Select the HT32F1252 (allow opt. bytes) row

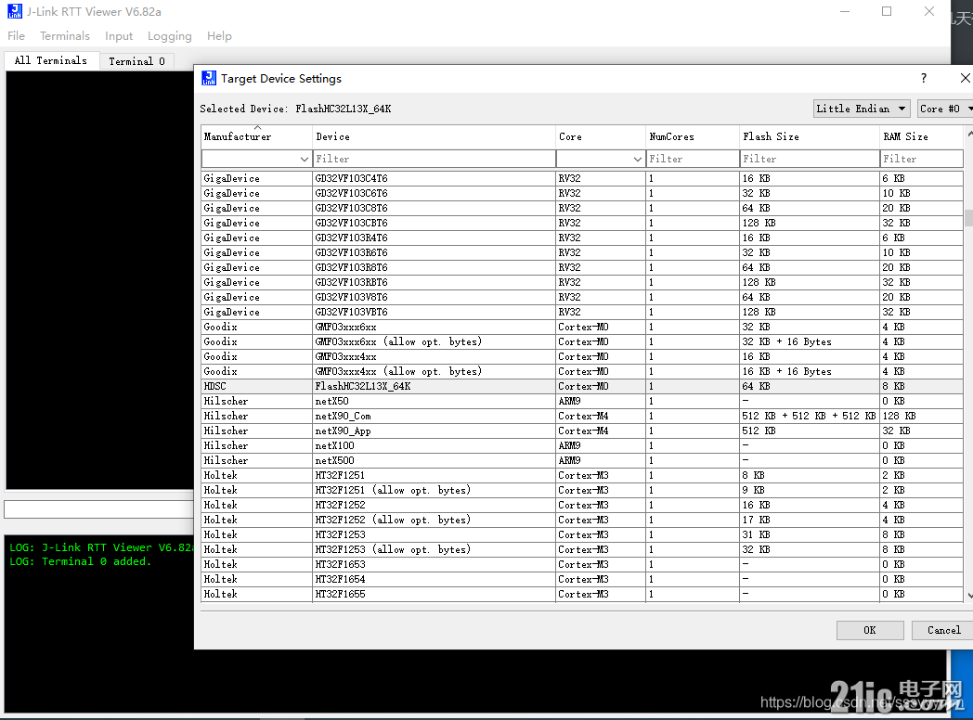tap(582, 521)
